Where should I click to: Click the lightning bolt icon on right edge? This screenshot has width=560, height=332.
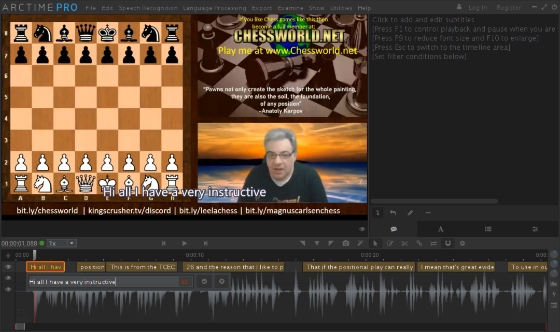[554, 294]
